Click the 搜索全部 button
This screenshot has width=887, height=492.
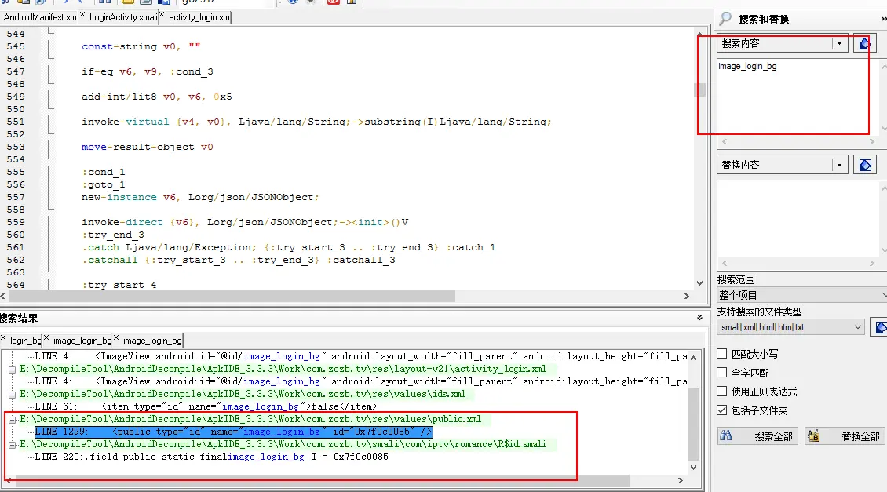click(757, 436)
